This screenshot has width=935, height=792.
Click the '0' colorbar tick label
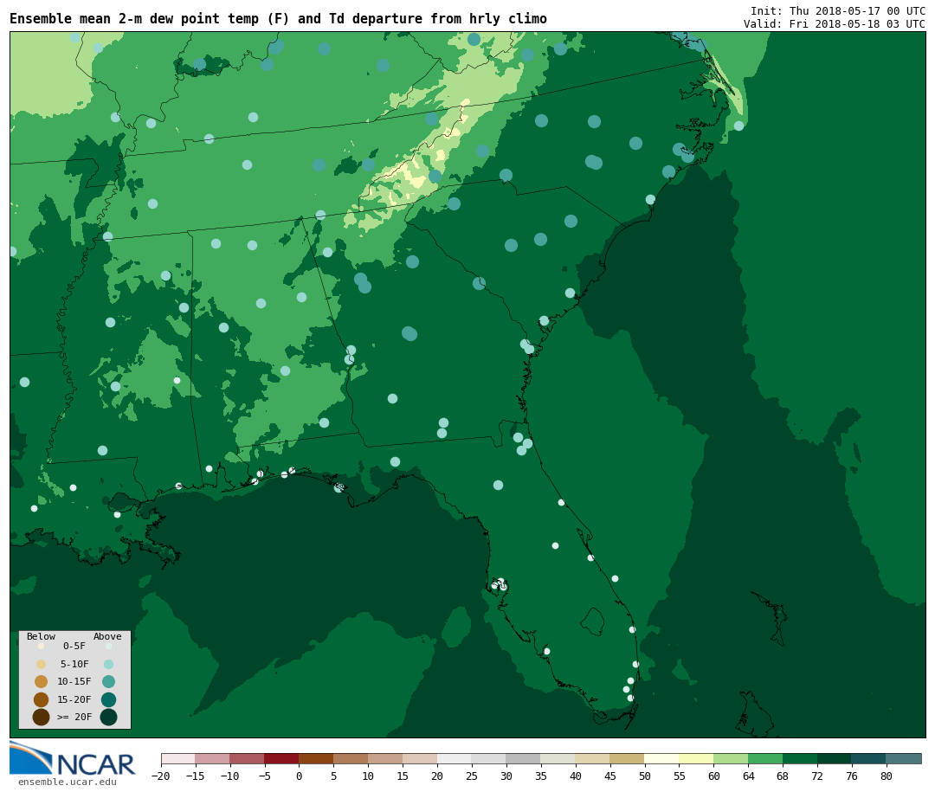[x=300, y=776]
